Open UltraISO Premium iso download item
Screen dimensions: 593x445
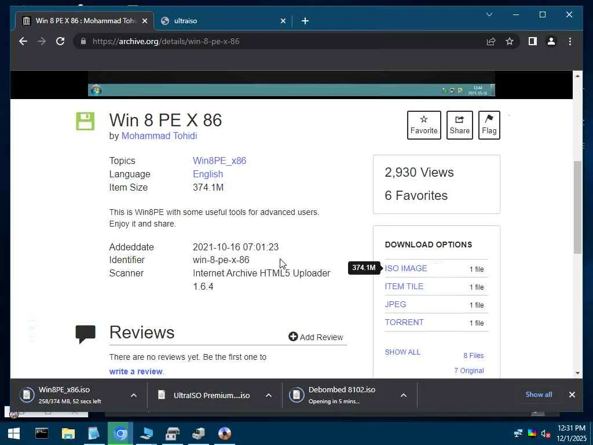tap(212, 395)
